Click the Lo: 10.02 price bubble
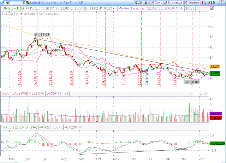This screenshot has width=226, height=163. point(192,82)
